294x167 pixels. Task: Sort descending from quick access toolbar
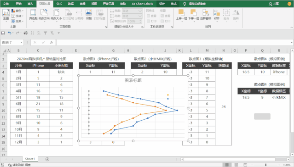39,33
